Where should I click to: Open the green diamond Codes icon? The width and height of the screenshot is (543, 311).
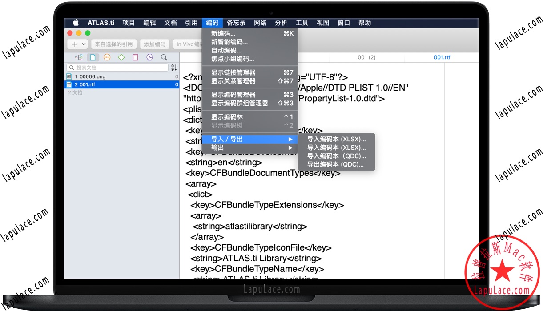click(x=121, y=57)
